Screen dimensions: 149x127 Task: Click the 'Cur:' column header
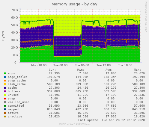coord(52,70)
